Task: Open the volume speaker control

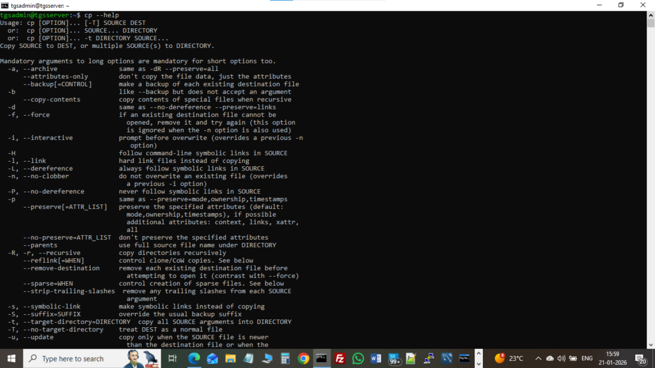Action: pyautogui.click(x=561, y=358)
